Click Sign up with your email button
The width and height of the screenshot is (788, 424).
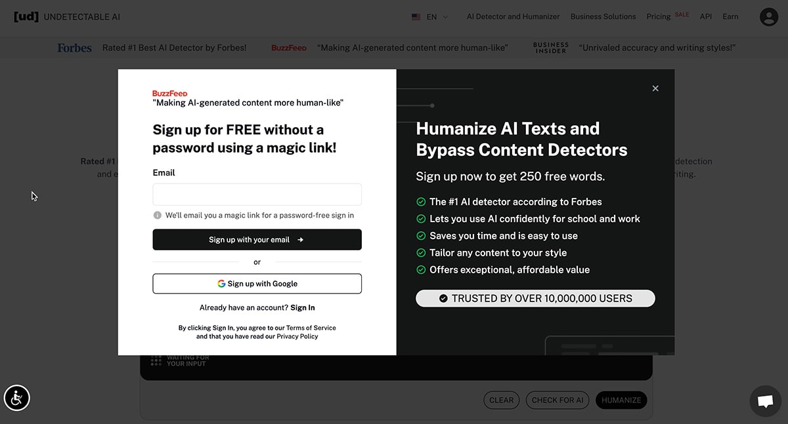257,240
